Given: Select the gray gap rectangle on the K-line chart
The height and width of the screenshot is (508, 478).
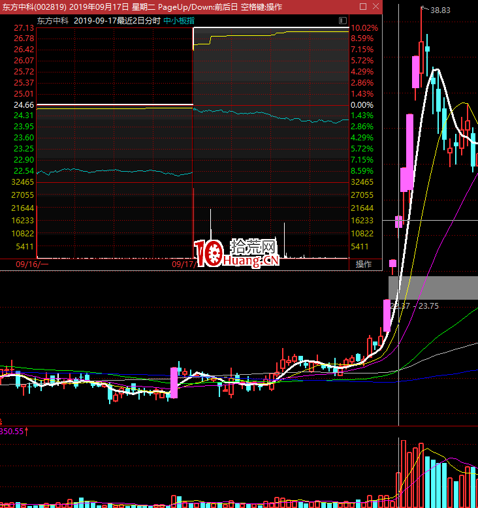Looking at the screenshot, I should point(434,288).
